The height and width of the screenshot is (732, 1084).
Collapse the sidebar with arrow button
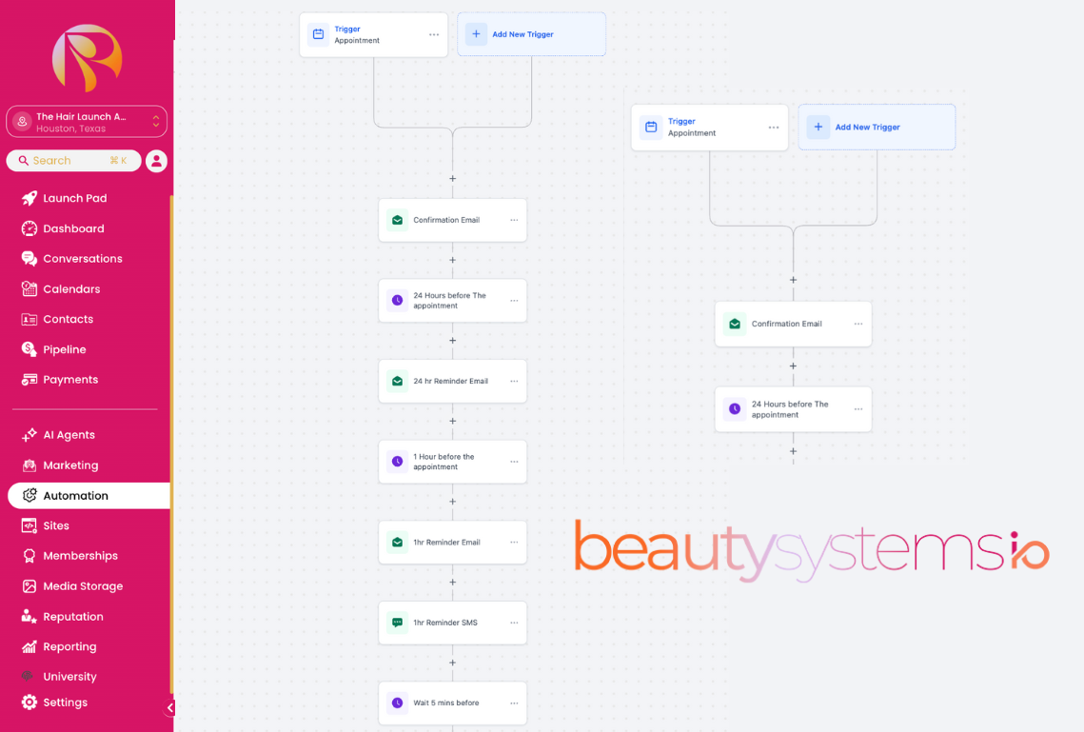(170, 707)
